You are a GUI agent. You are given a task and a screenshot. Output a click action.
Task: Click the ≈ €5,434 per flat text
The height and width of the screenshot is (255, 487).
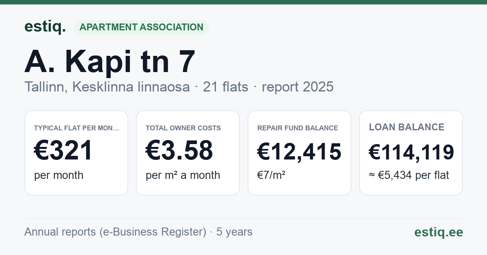point(409,176)
